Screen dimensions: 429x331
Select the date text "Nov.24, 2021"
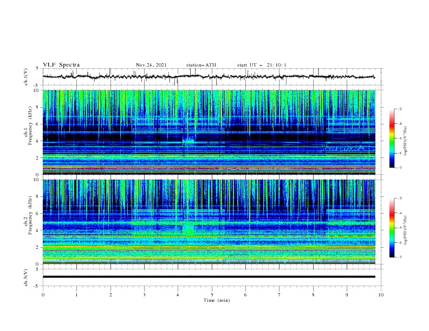click(151, 65)
